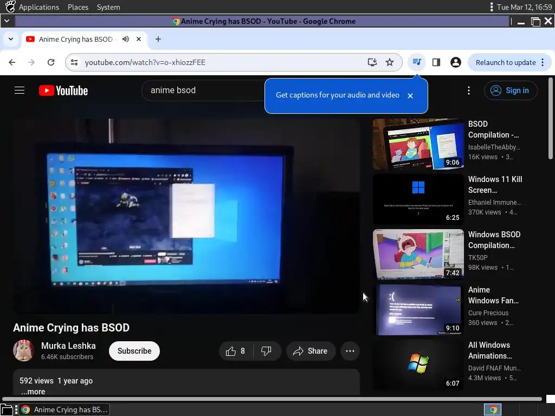Screen dimensions: 555x416
Task: Toggle the Chrome side panel icon
Action: point(436,62)
